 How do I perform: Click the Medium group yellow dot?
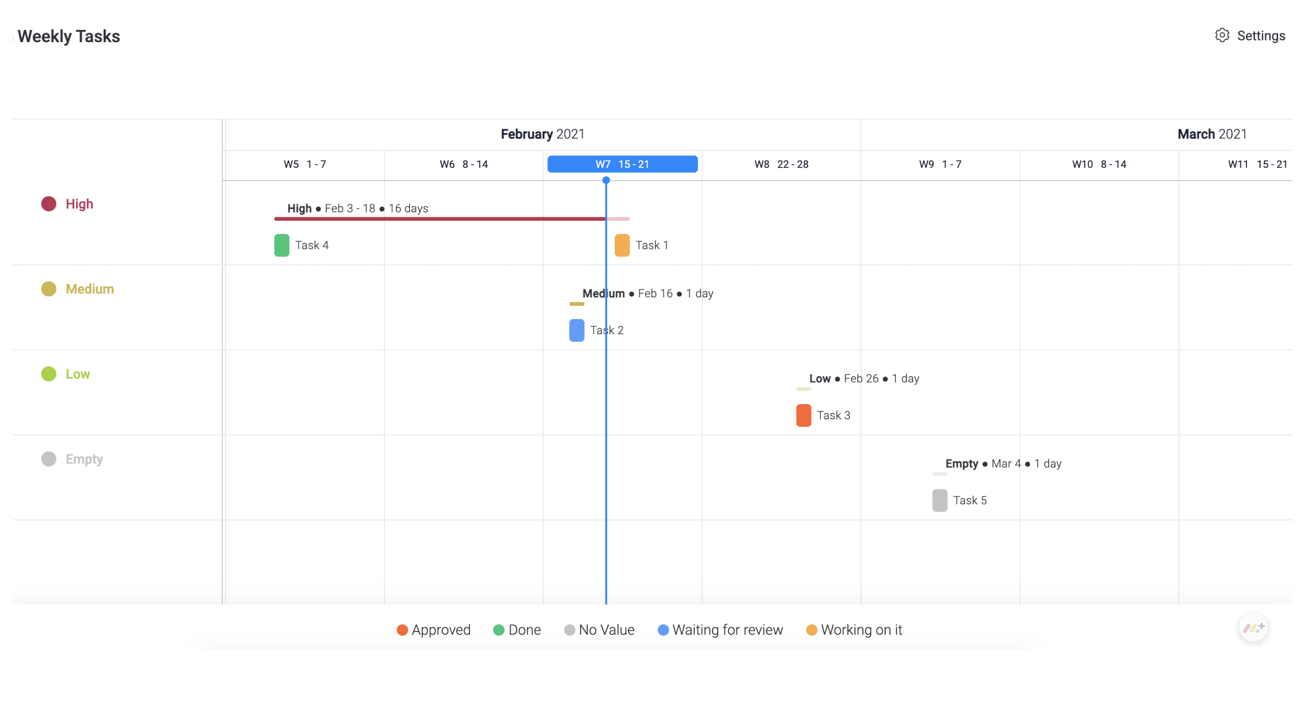coord(49,289)
